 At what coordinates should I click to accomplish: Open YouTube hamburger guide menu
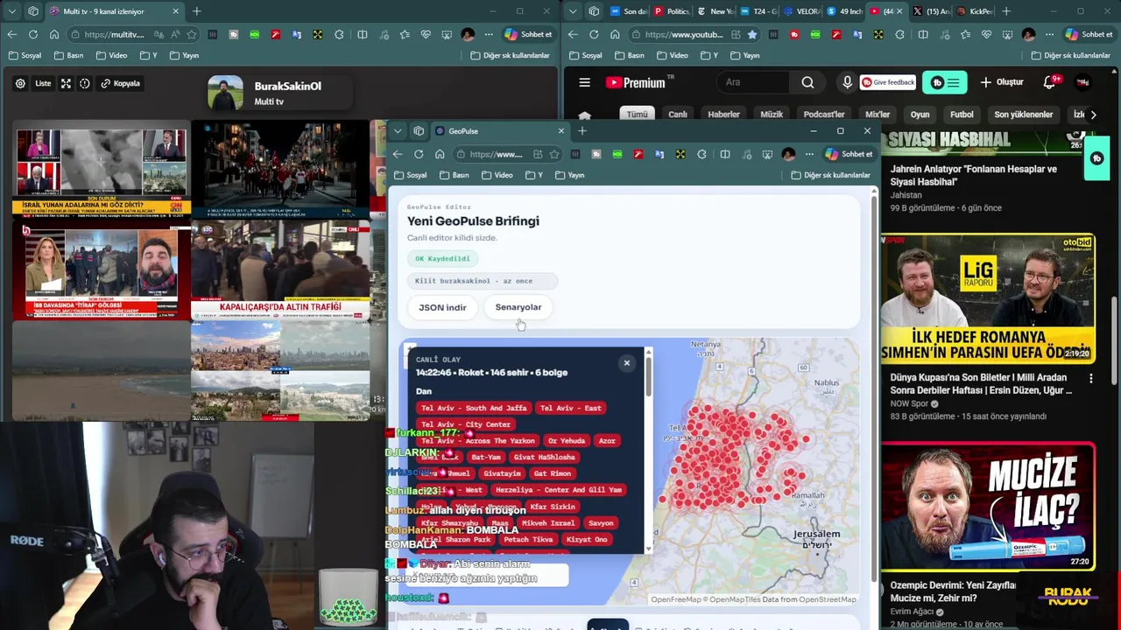pos(584,82)
